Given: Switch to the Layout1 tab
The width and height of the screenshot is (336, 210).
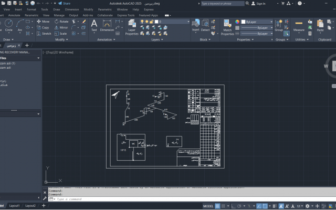Looking at the screenshot, I should (15, 206).
